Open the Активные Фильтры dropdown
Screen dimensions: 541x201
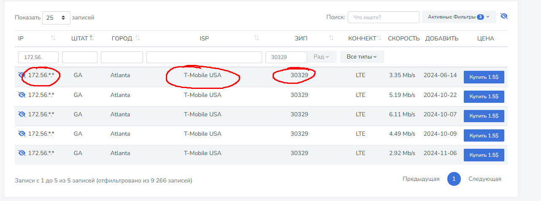(459, 17)
